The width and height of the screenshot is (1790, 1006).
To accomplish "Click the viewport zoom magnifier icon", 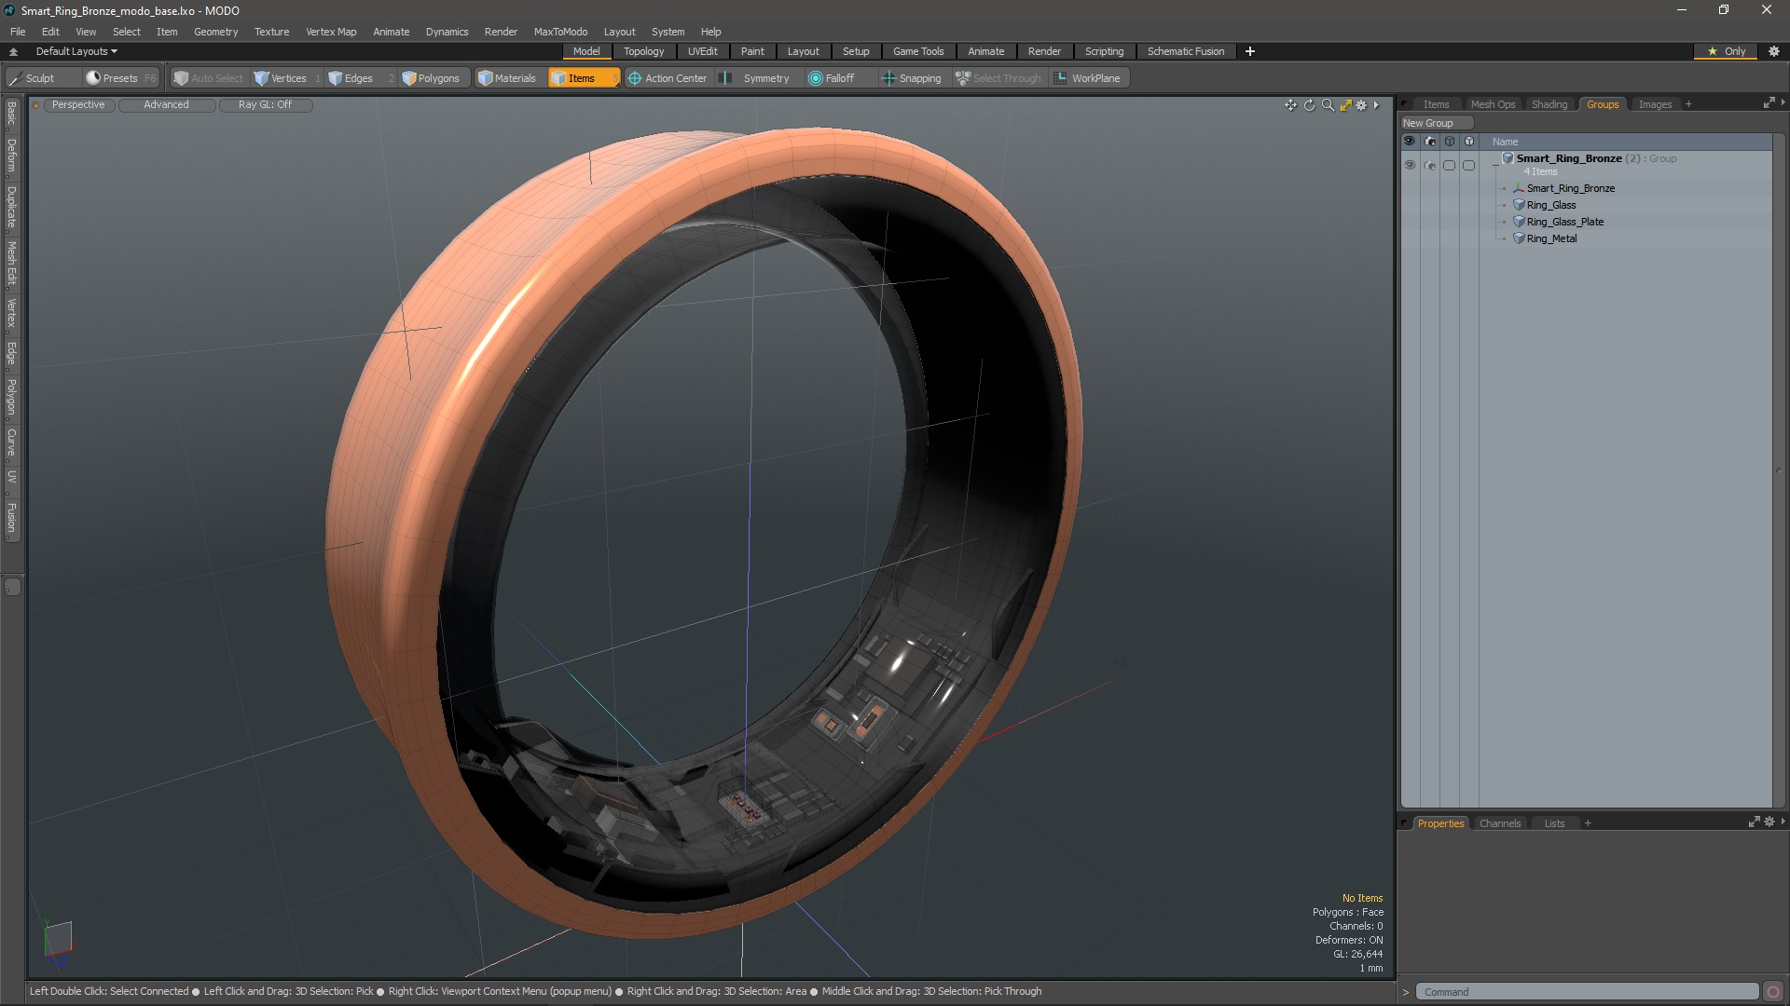I will [1328, 105].
